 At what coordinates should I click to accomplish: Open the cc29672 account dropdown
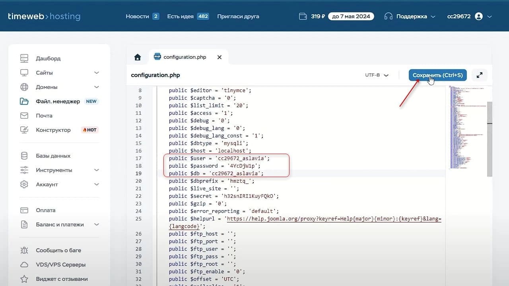click(469, 16)
